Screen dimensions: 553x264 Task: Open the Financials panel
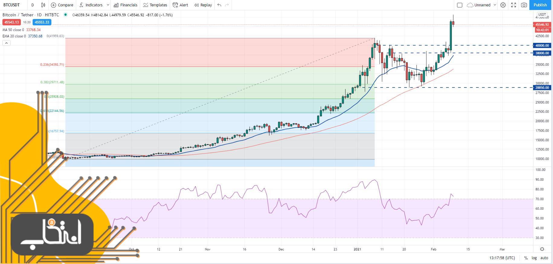click(x=125, y=5)
